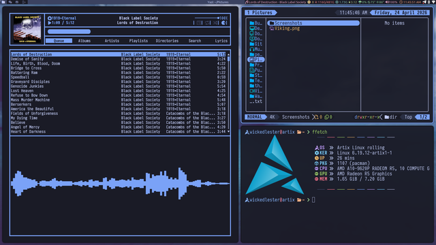Toggle random shuffle mode in the player
This screenshot has height=245, width=436.
point(215,22)
